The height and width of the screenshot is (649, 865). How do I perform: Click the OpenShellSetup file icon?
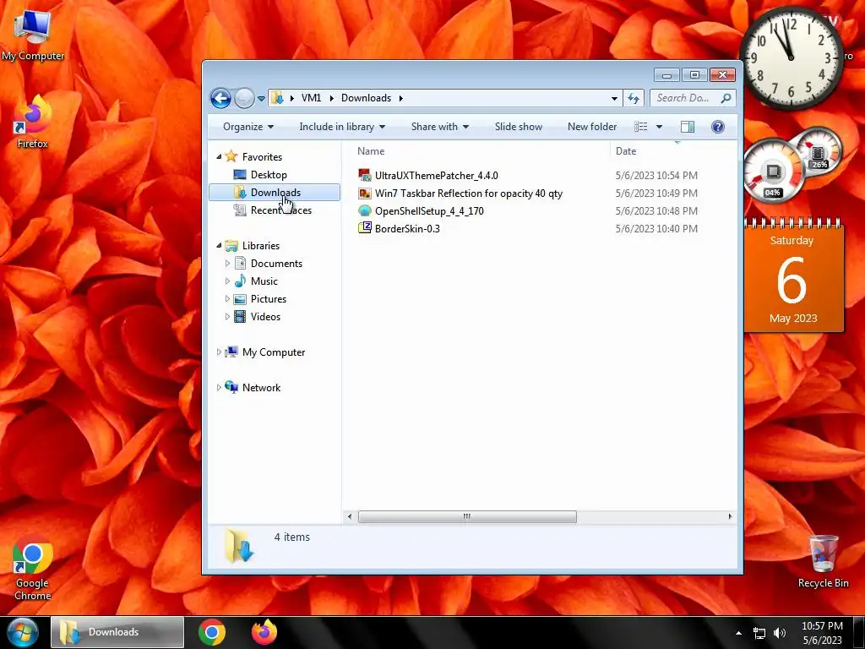pos(364,210)
